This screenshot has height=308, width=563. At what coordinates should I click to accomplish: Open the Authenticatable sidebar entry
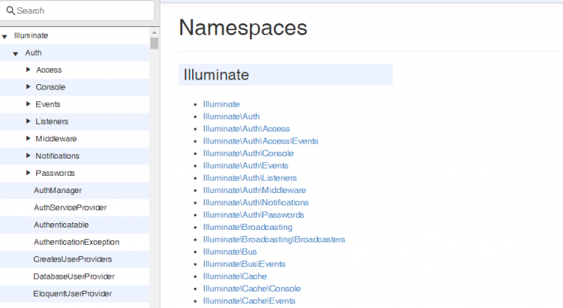point(61,225)
